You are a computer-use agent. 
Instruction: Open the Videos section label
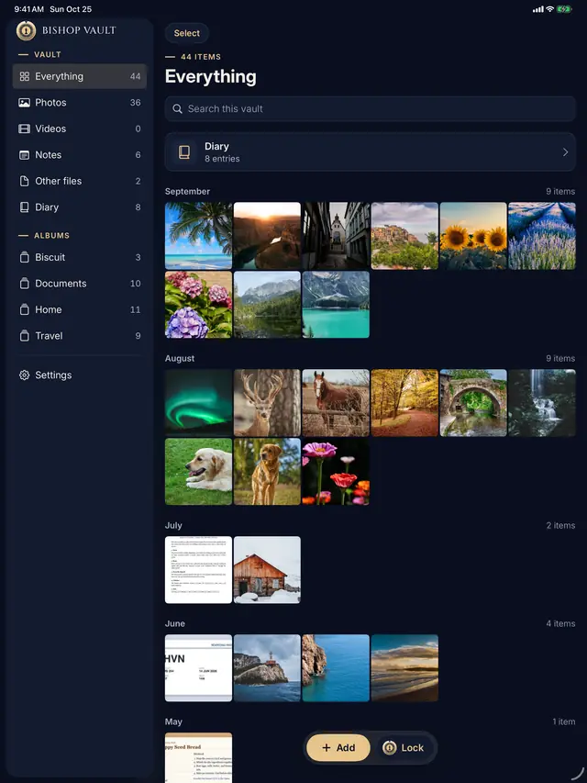point(50,129)
